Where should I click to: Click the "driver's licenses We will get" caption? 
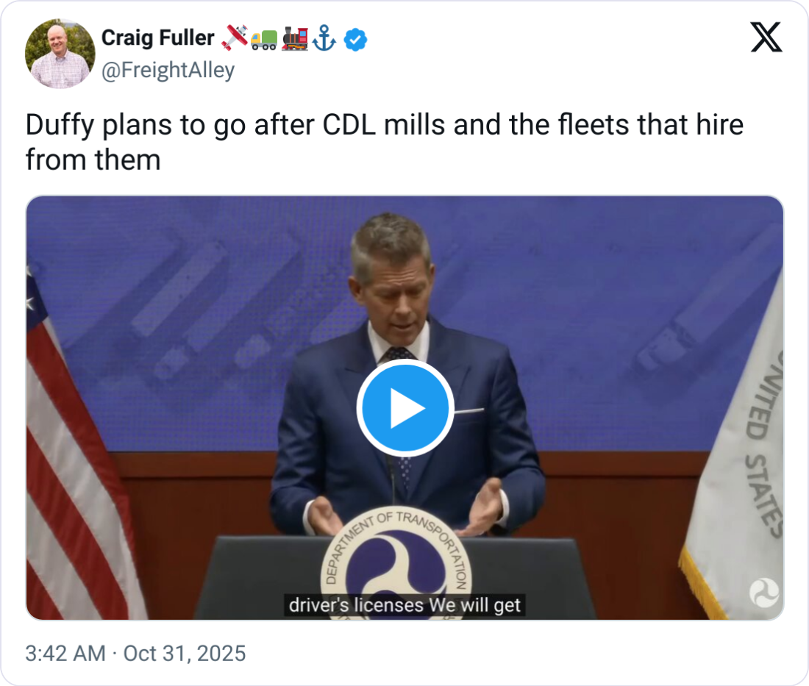(404, 605)
